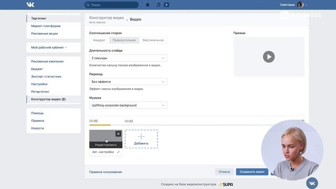Open Конструктор видео (β) in the sidebar

click(x=54, y=99)
